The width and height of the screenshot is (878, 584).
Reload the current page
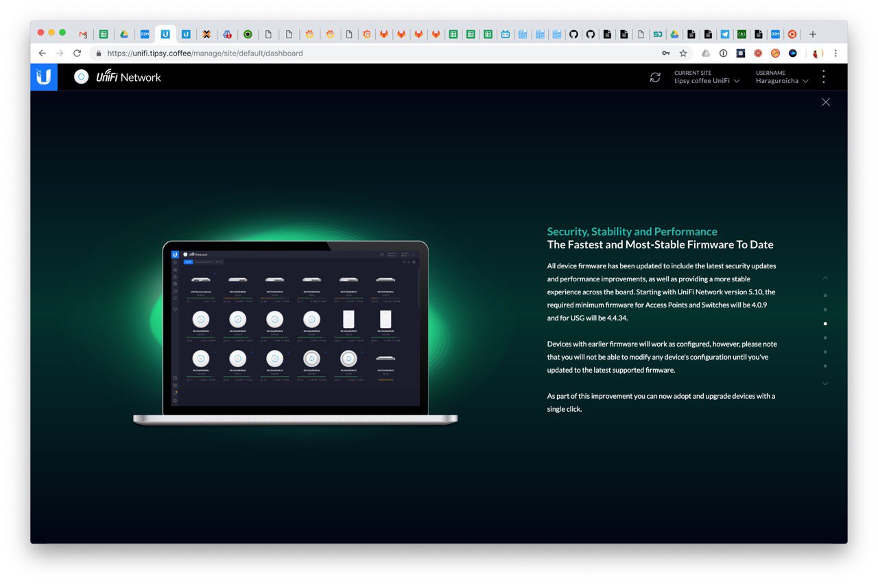(77, 53)
